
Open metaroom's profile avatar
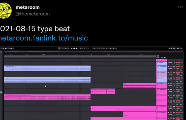click(x=5, y=11)
